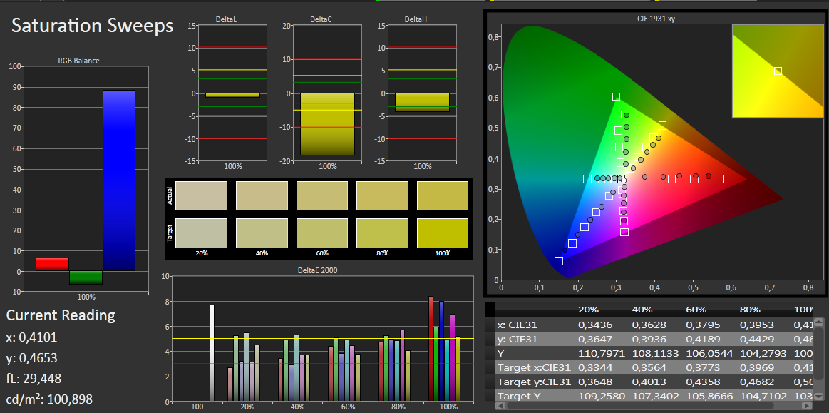Click the zoomed yellow CIE inset thumbnail
829x413 pixels.
[778, 71]
